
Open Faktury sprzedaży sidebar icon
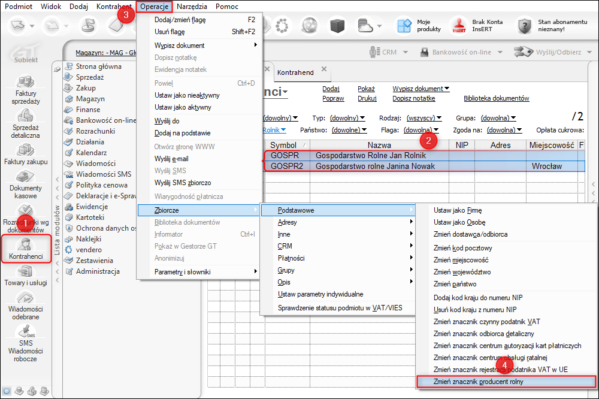(26, 90)
